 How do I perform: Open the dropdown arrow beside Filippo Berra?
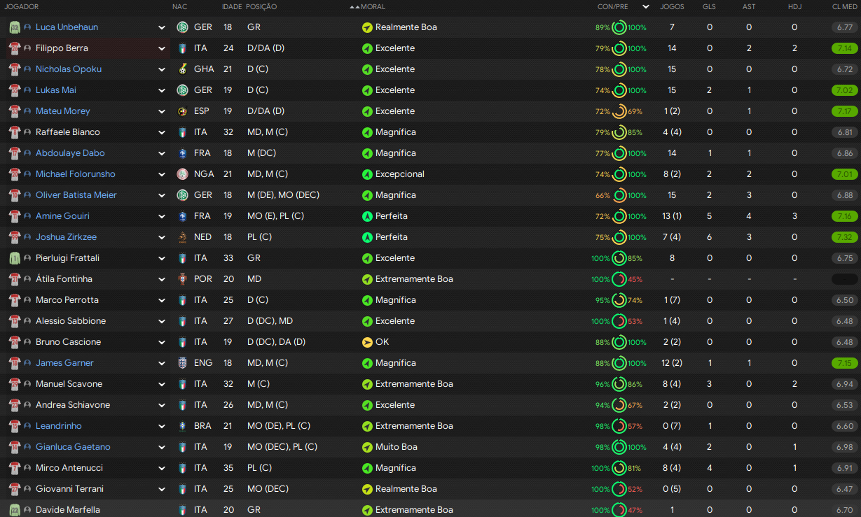pos(162,48)
